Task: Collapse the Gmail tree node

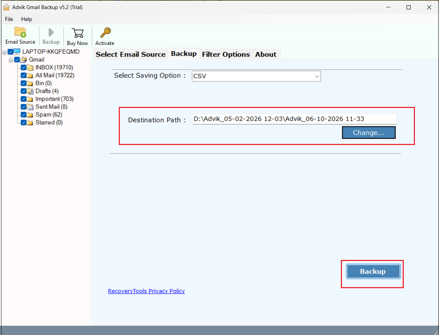Action: point(11,60)
